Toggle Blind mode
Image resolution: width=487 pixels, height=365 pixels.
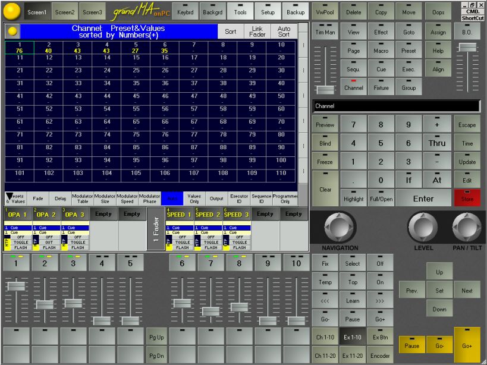pos(325,143)
